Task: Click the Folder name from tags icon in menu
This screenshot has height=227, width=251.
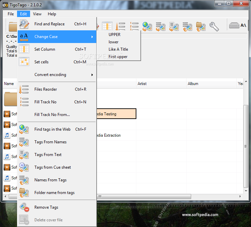Action: pos(24,193)
